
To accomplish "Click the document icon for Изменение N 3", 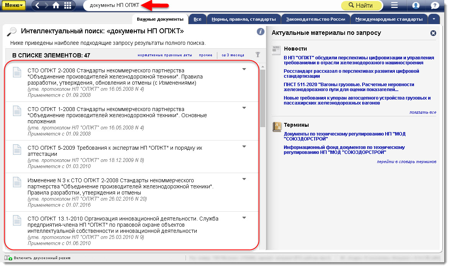I will [x=17, y=182].
